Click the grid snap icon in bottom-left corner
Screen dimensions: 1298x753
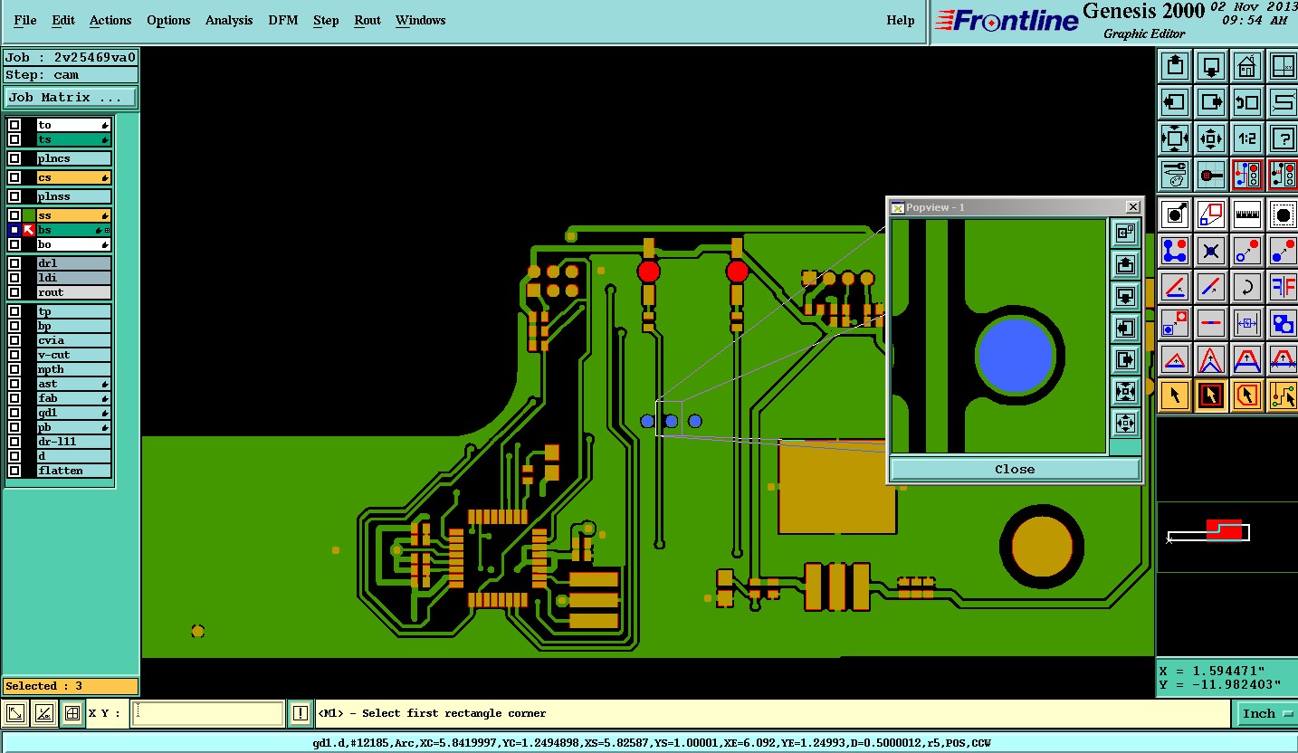72,713
